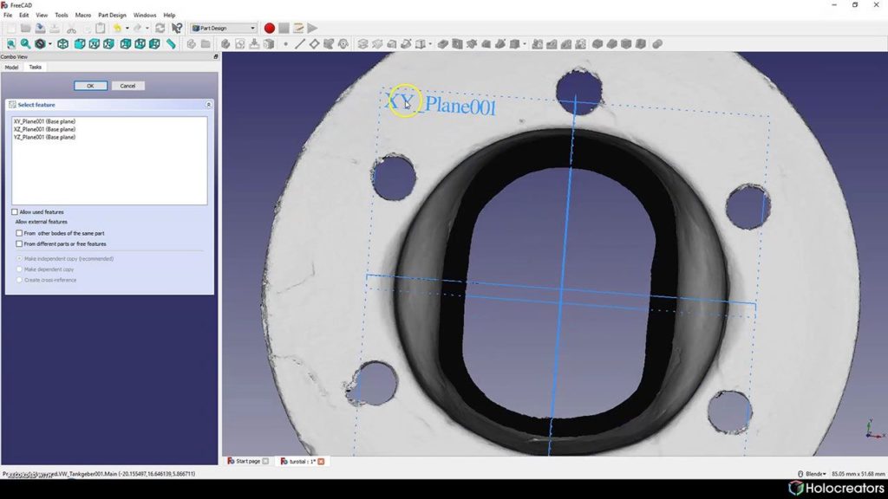888x499 pixels.
Task: Click the Create datum line icon
Action: tap(299, 44)
